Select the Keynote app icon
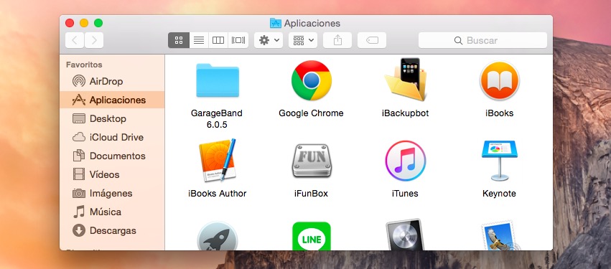Viewport: 611px width, 269px height. coord(499,161)
